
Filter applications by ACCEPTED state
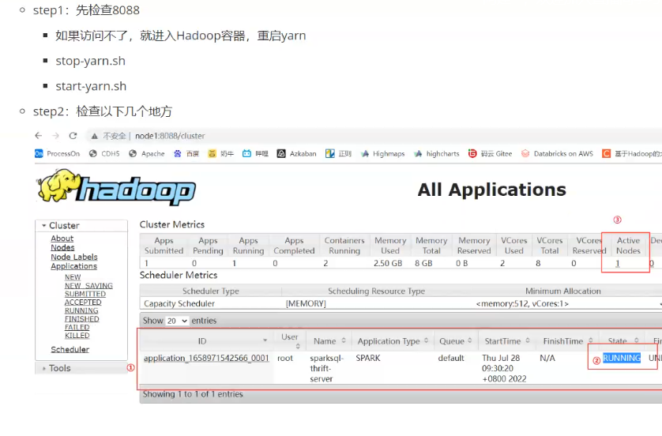pyautogui.click(x=83, y=303)
